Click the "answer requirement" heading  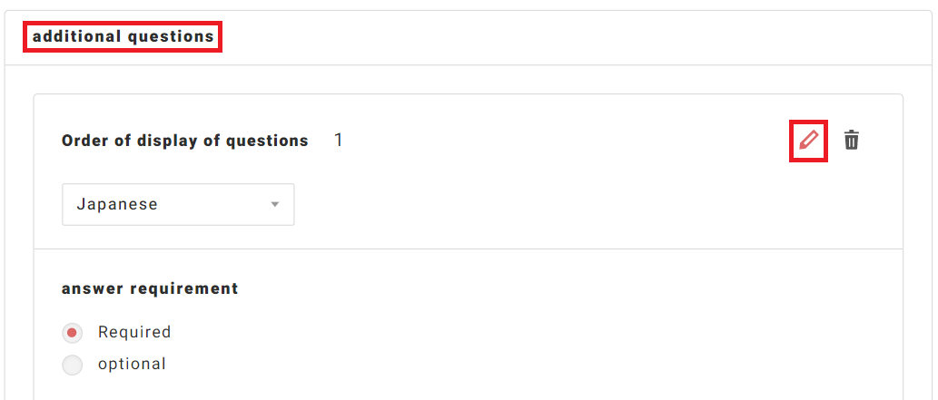pyautogui.click(x=150, y=288)
